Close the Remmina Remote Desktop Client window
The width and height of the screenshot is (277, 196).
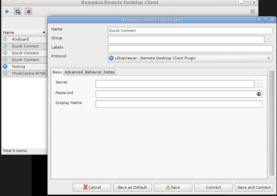(254, 3)
